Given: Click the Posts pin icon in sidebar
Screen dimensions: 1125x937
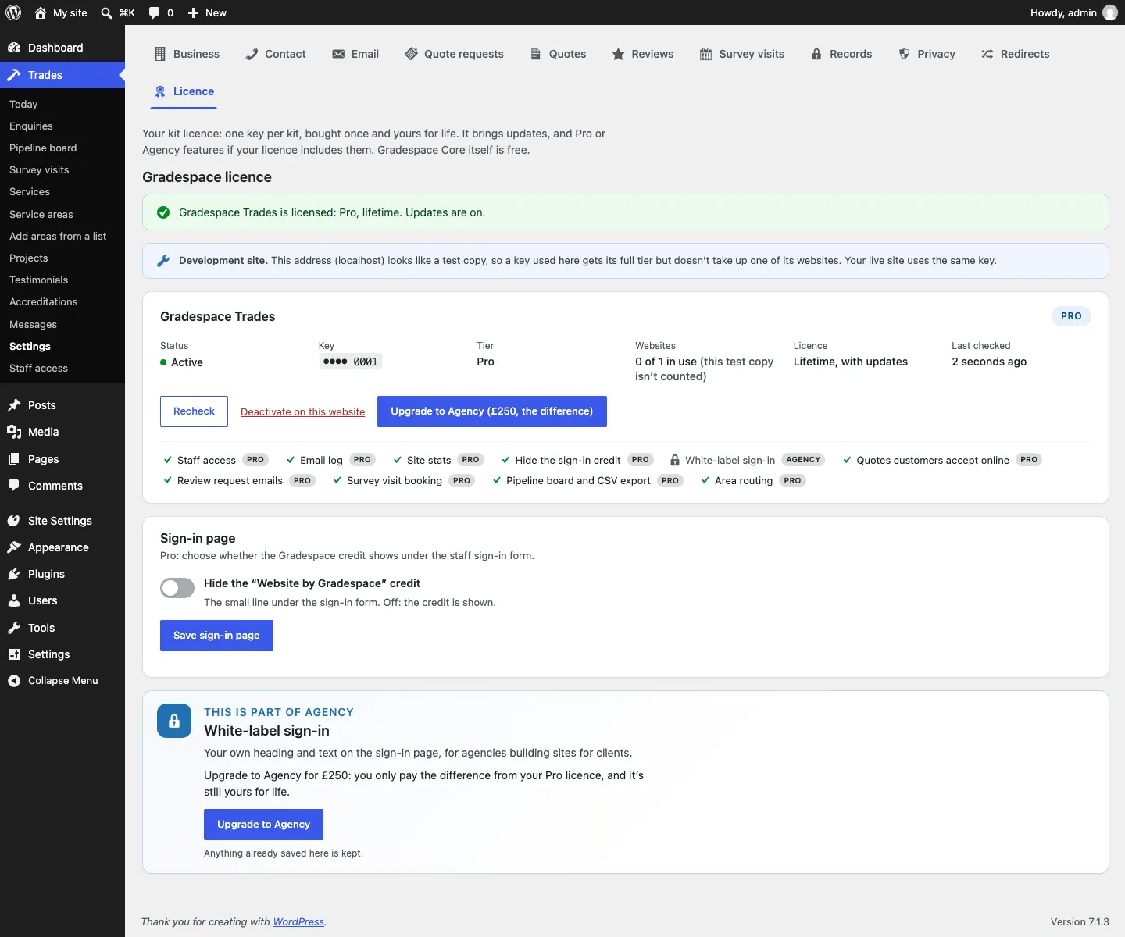Looking at the screenshot, I should pyautogui.click(x=14, y=405).
